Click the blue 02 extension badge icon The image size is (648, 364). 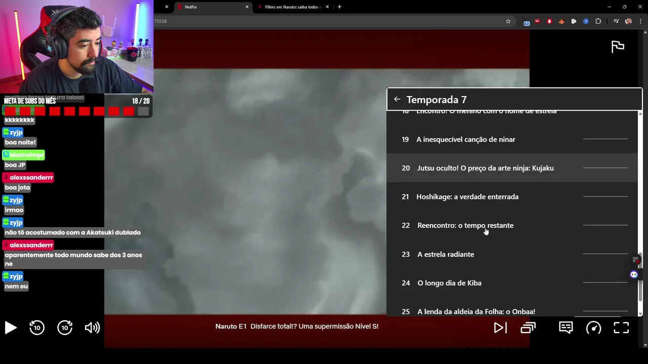pyautogui.click(x=526, y=22)
